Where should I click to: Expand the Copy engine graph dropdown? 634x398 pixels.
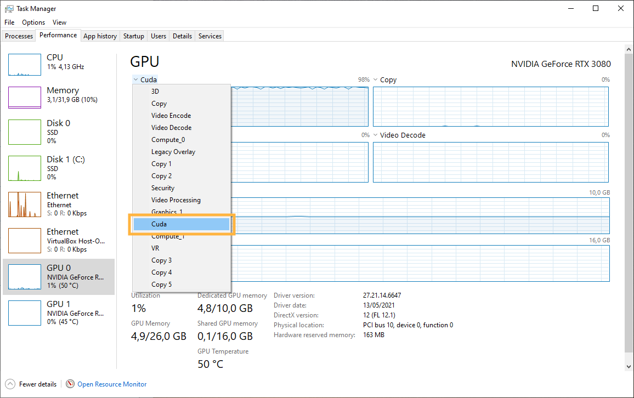[x=376, y=80]
